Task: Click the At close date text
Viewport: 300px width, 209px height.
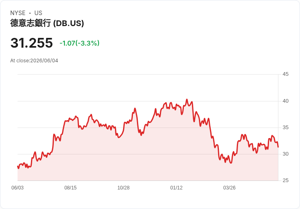Action: click(x=34, y=61)
